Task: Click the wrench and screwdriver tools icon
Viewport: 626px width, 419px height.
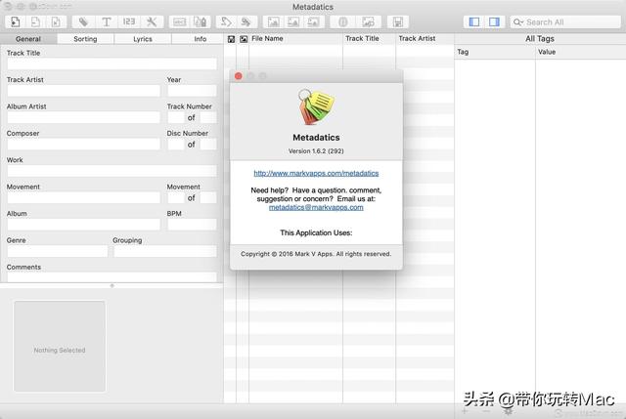Action: click(152, 21)
